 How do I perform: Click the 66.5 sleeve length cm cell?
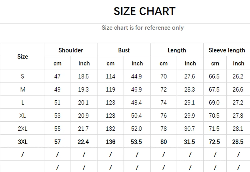215,76
